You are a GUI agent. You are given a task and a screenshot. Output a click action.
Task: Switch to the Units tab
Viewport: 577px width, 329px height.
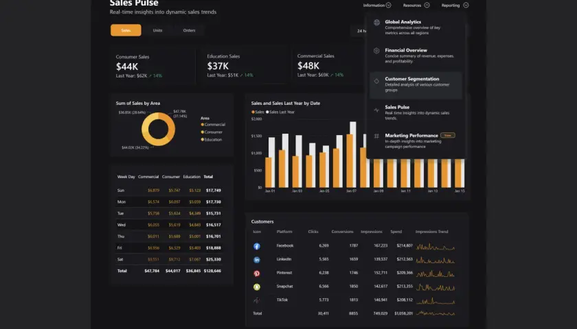coord(157,30)
